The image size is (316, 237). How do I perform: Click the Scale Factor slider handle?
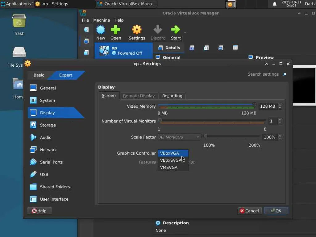[206, 136]
